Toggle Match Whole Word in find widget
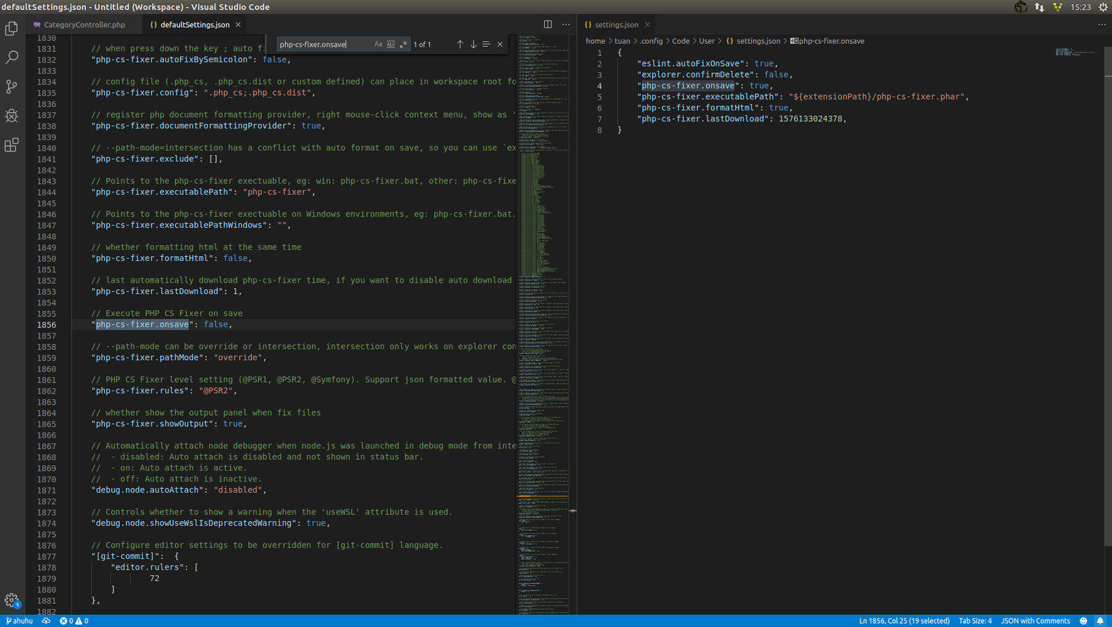Viewport: 1112px width, 627px height. click(x=391, y=44)
